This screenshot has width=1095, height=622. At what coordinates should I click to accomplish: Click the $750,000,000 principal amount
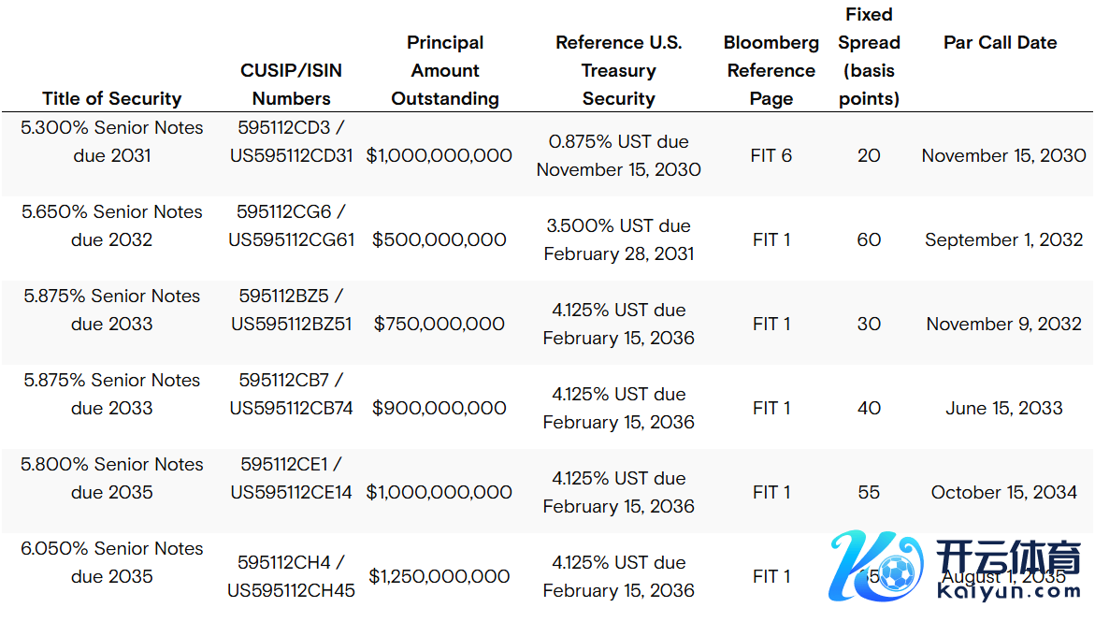pos(439,324)
